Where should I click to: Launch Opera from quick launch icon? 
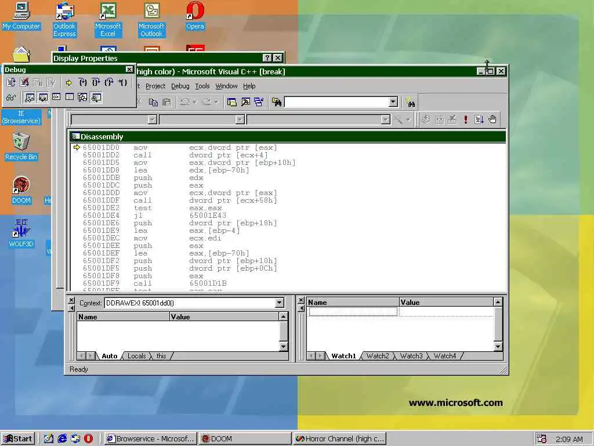coord(88,439)
